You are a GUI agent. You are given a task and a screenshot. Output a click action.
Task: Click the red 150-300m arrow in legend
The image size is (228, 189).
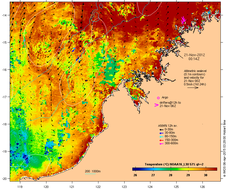(x=162, y=140)
